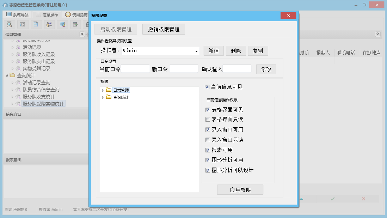Viewport: 387px width, 218px height.
Task: Select 日常管理 label in permissions tree
Action: coord(121,90)
